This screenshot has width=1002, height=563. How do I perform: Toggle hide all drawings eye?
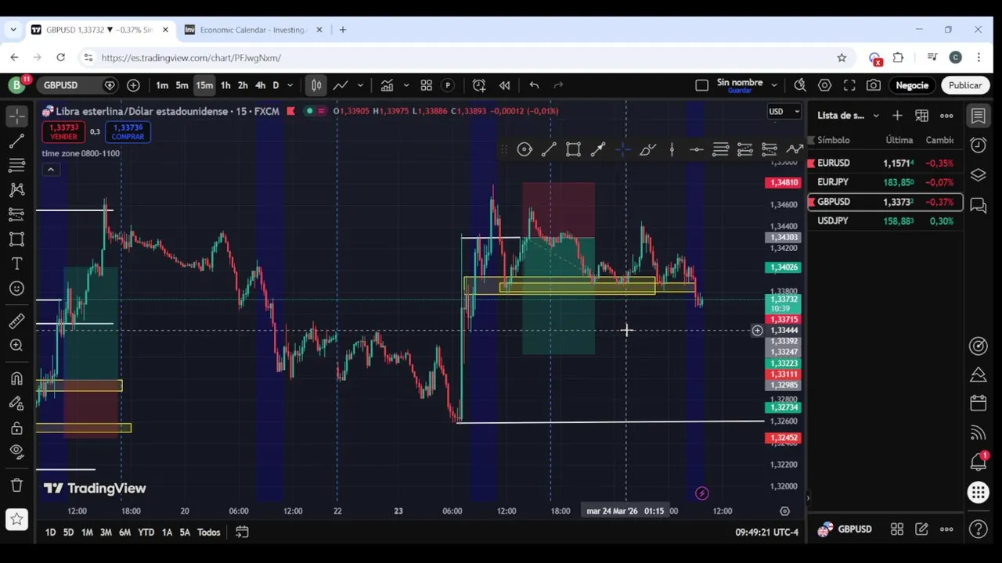[x=16, y=451]
